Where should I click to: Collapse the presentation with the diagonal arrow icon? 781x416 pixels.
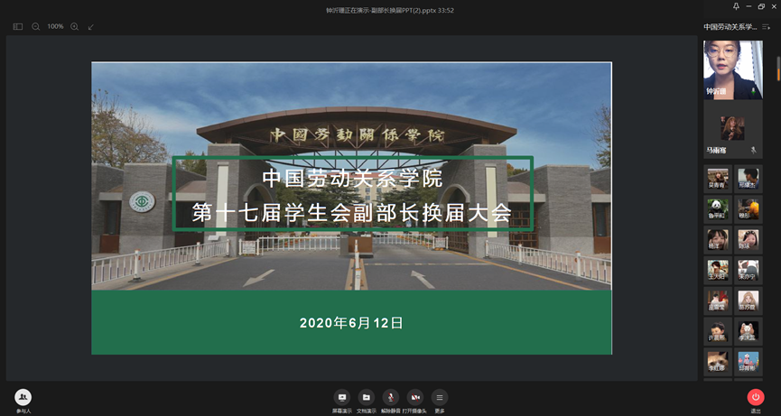coord(91,27)
